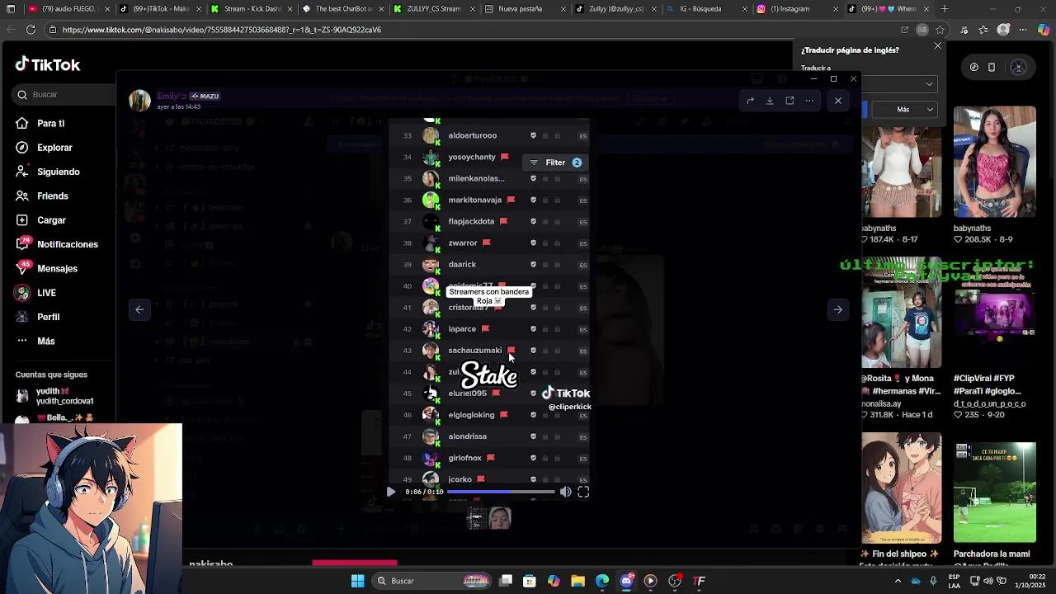Click the browser address bar URL
Screen dimensions: 1056x594
click(x=221, y=30)
